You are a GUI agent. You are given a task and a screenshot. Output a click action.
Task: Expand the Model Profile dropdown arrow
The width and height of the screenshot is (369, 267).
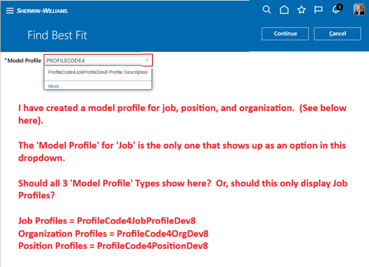coord(147,60)
